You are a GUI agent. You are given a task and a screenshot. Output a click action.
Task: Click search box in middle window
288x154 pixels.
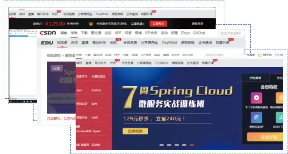231,33
